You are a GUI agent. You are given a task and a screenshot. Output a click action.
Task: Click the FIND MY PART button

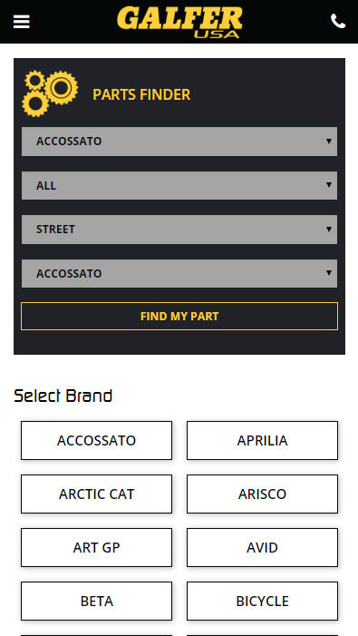tap(179, 317)
